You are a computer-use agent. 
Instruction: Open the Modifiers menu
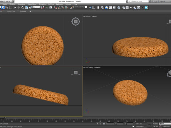[x=12, y=4]
